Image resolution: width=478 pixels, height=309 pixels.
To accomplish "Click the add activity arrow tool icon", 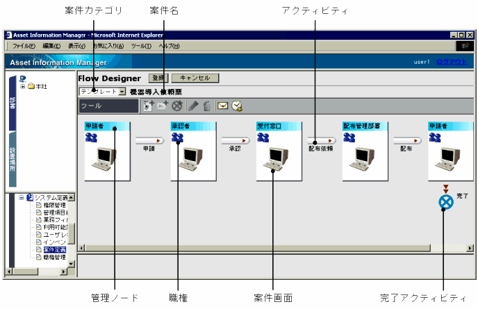I will pos(163,106).
